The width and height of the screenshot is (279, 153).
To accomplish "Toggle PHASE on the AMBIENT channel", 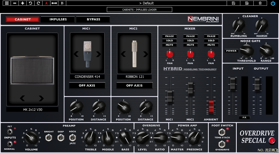I will (x=211, y=36).
